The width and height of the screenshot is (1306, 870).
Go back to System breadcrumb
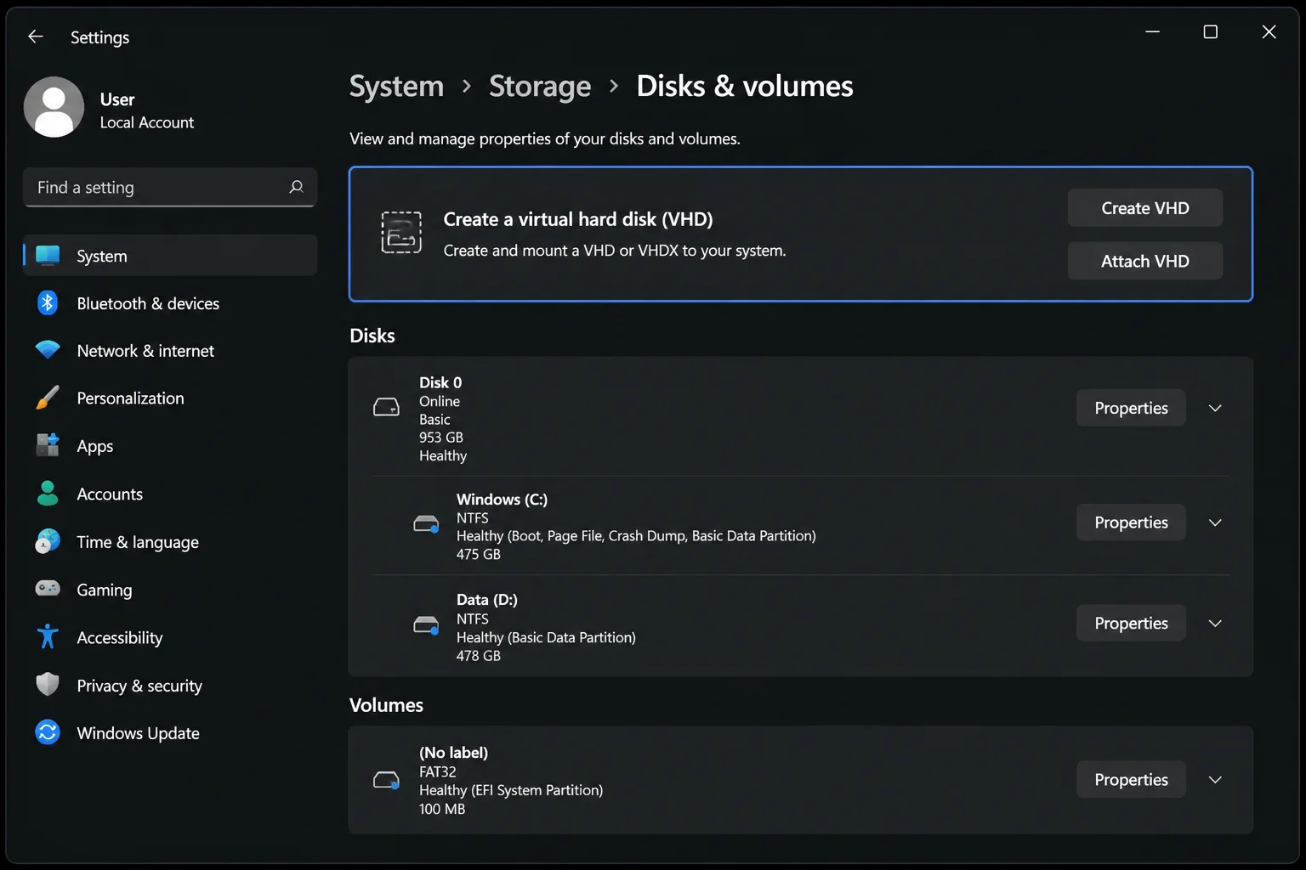tap(396, 86)
